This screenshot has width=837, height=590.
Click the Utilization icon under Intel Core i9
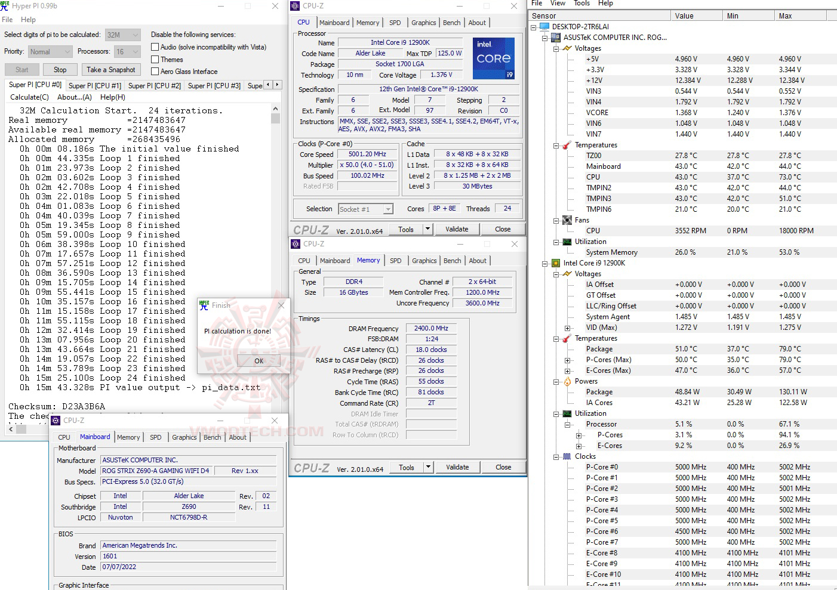pyautogui.click(x=566, y=413)
